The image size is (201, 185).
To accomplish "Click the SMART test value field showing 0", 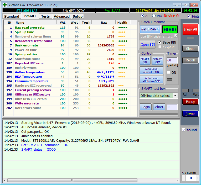I will pos(172,107).
